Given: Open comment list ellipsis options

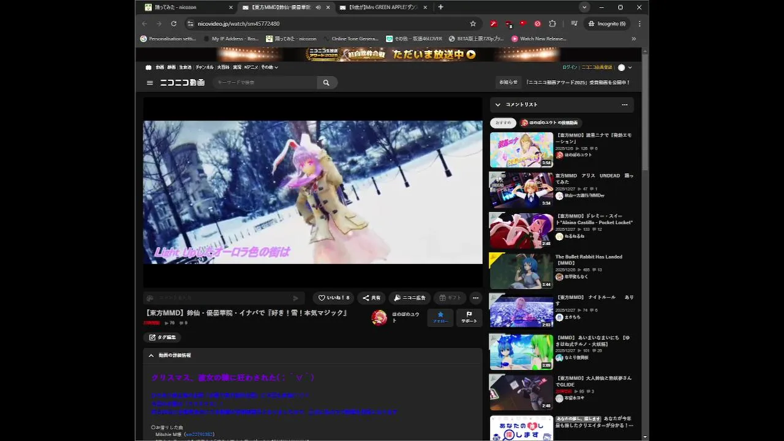Looking at the screenshot, I should click(625, 105).
